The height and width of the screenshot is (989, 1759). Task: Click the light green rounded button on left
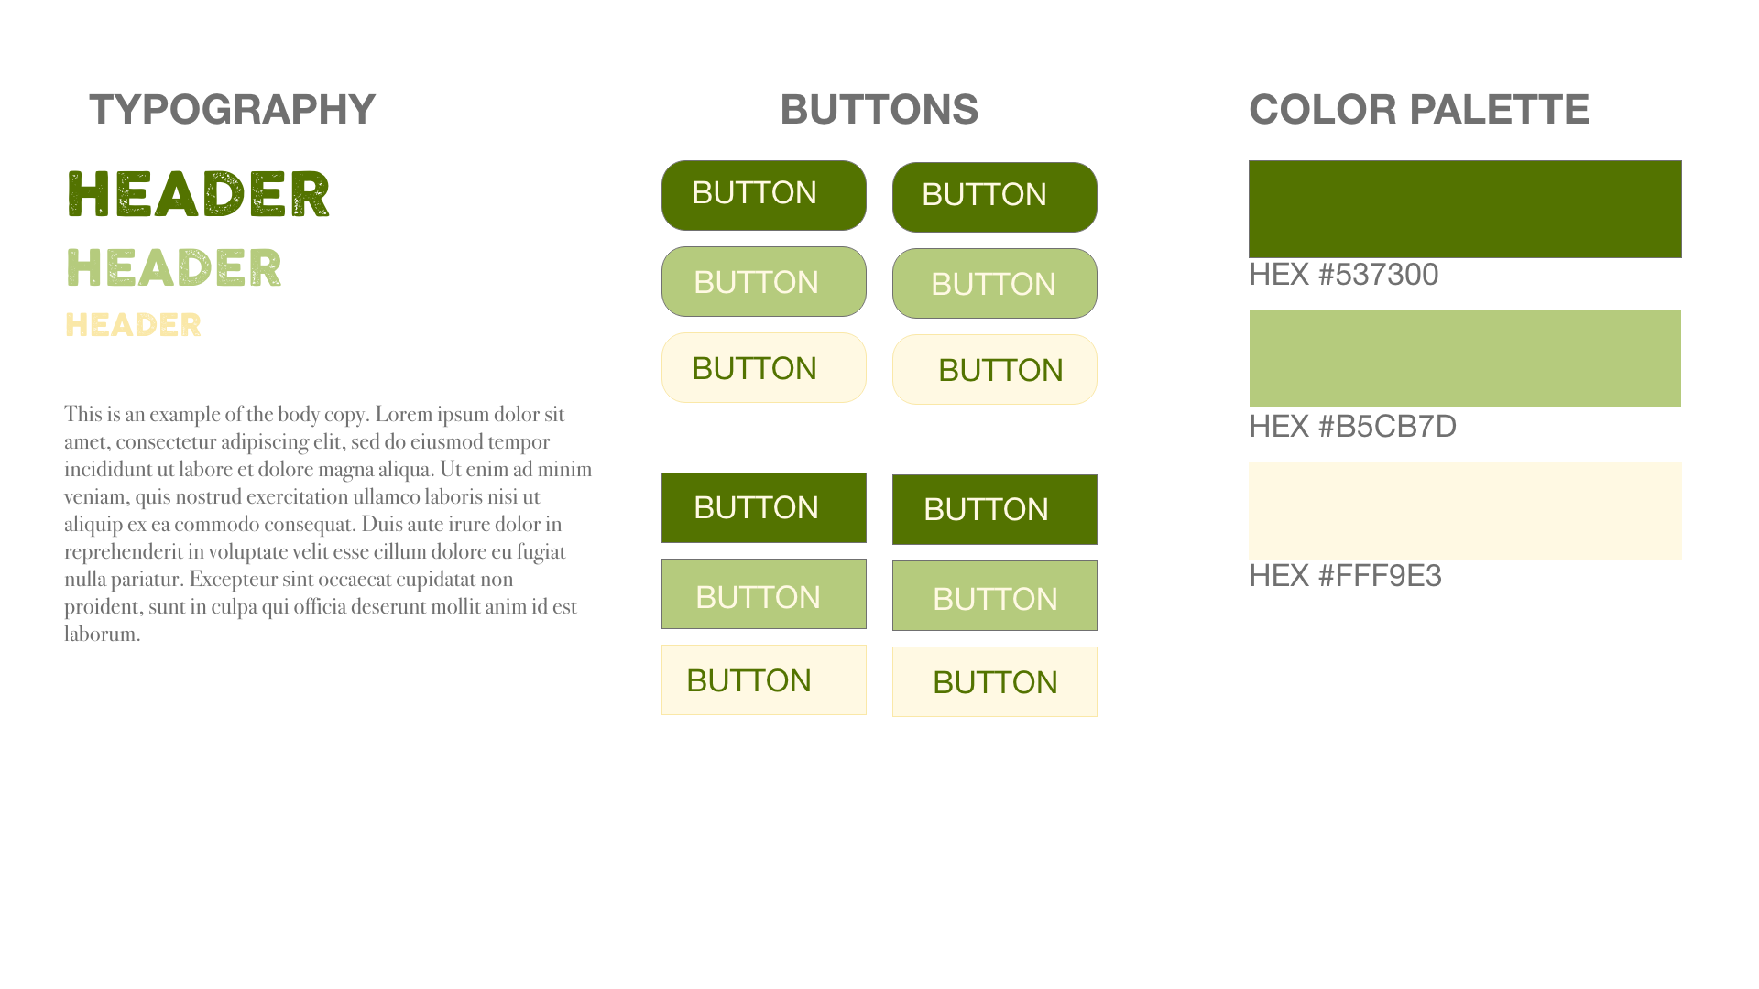[764, 281]
